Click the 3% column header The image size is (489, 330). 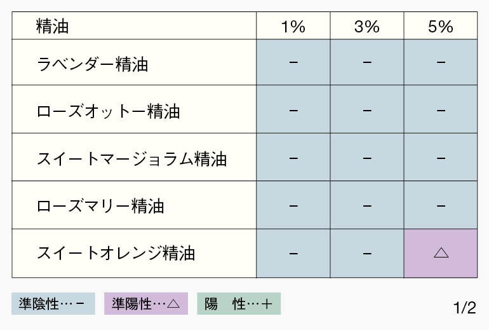tap(367, 26)
